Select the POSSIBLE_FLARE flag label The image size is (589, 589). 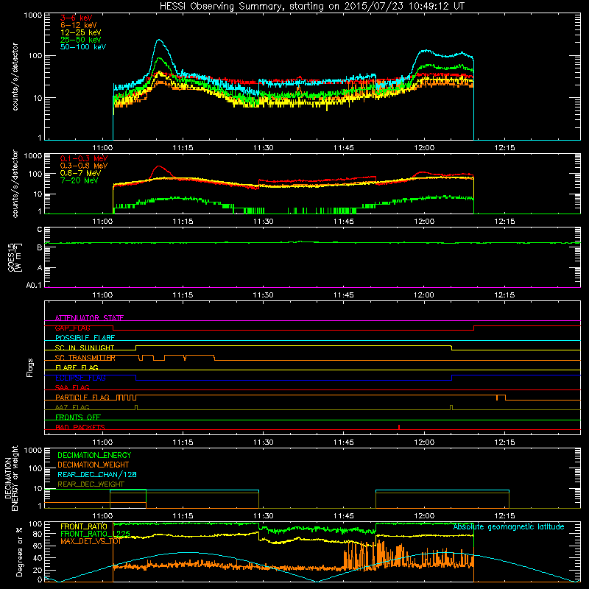[85, 338]
